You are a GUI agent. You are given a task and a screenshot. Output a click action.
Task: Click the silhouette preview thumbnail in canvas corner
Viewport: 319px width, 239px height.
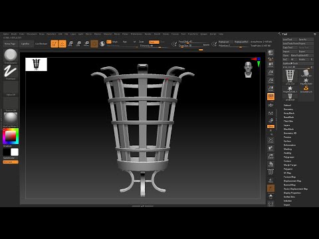(x=36, y=64)
